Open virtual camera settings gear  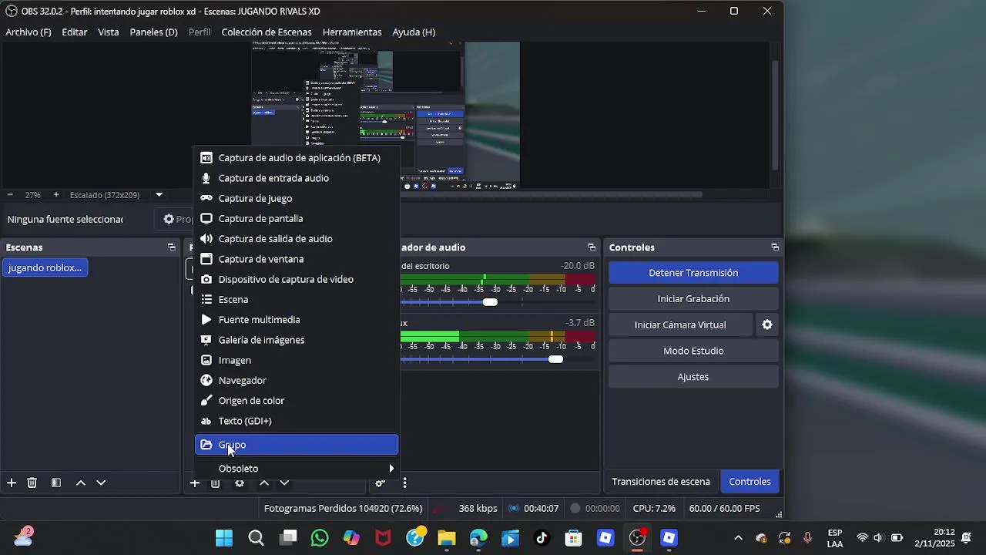(x=767, y=325)
